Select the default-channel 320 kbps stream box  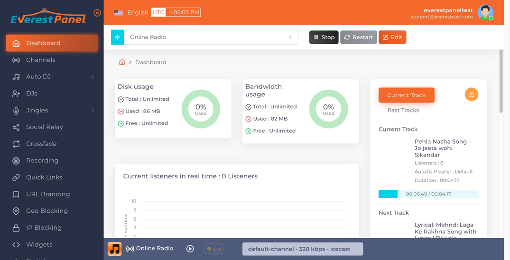[302, 249]
